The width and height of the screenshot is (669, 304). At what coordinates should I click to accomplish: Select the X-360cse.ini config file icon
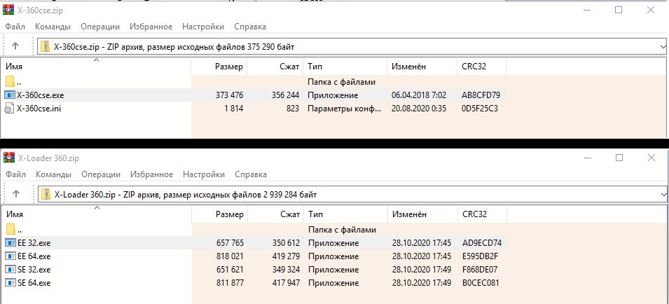tap(10, 109)
